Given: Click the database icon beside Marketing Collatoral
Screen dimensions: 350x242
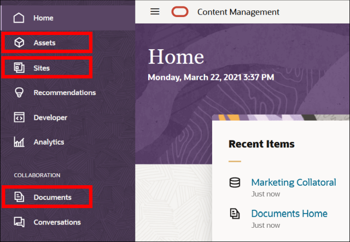Looking at the screenshot, I should [x=235, y=182].
